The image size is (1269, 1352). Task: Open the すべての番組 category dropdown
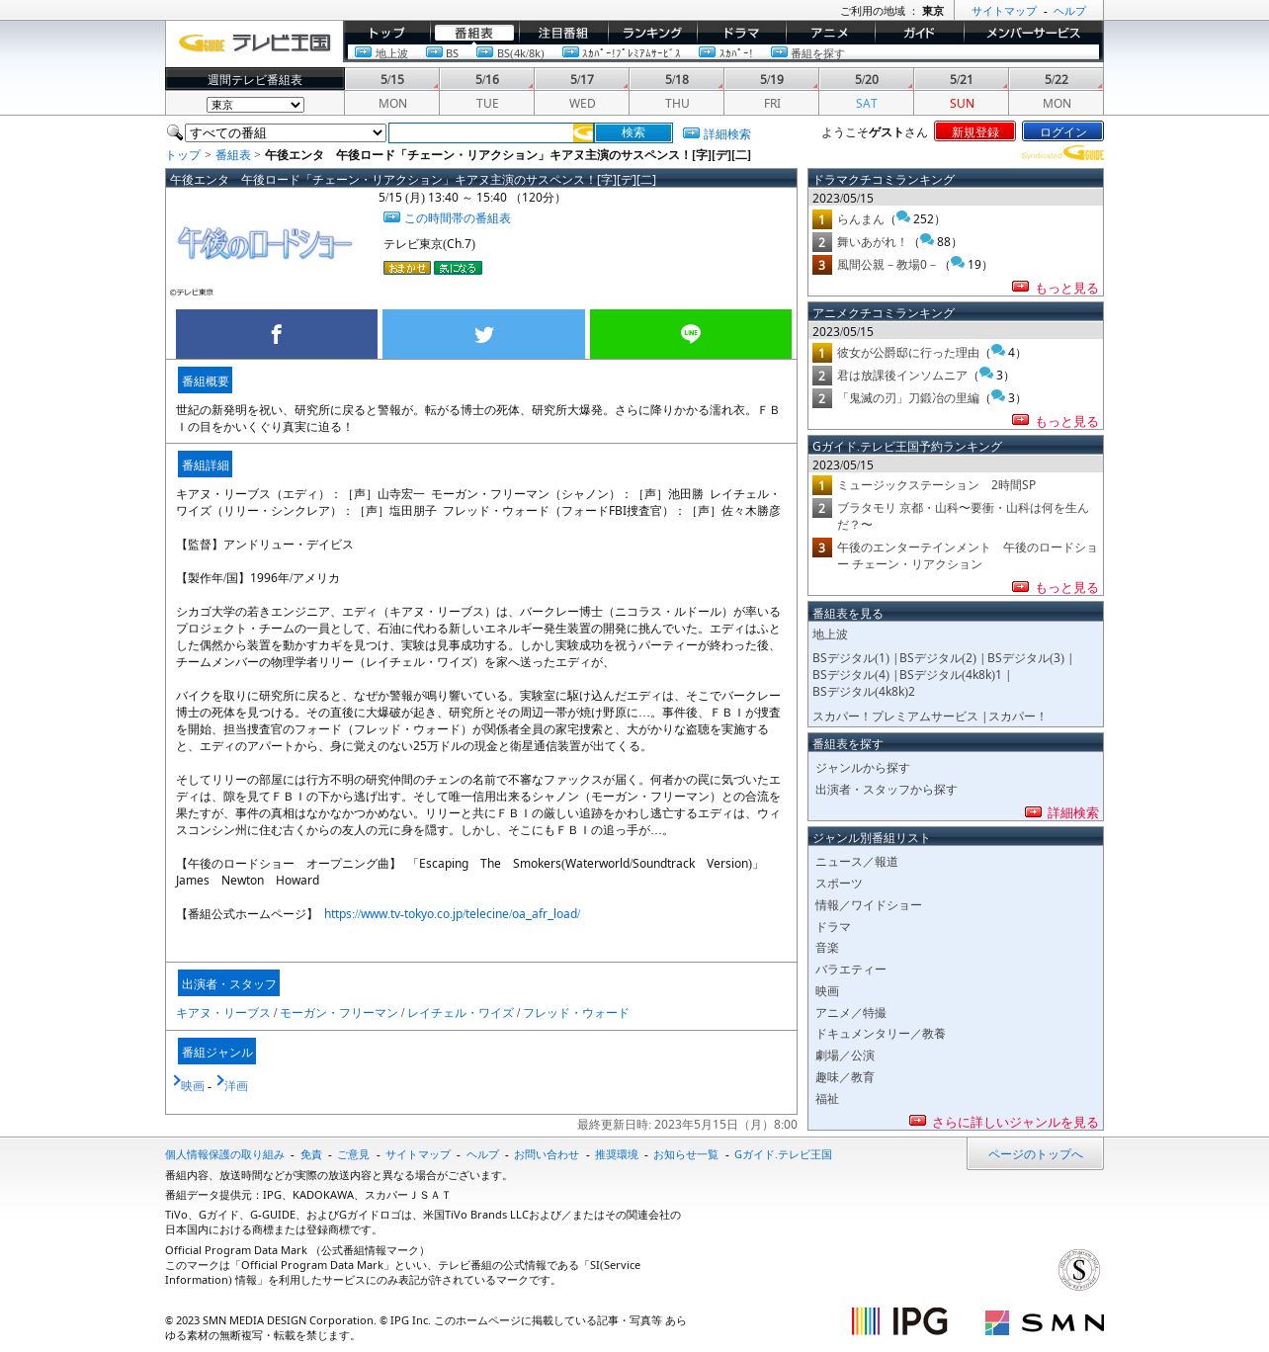(x=286, y=132)
